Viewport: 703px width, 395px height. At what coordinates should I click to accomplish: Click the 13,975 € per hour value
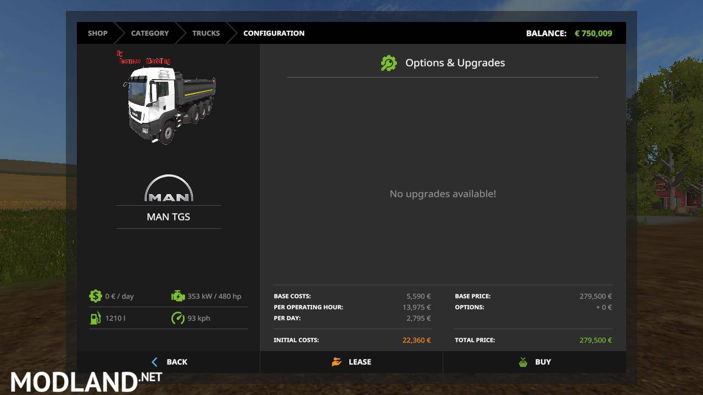pos(417,307)
